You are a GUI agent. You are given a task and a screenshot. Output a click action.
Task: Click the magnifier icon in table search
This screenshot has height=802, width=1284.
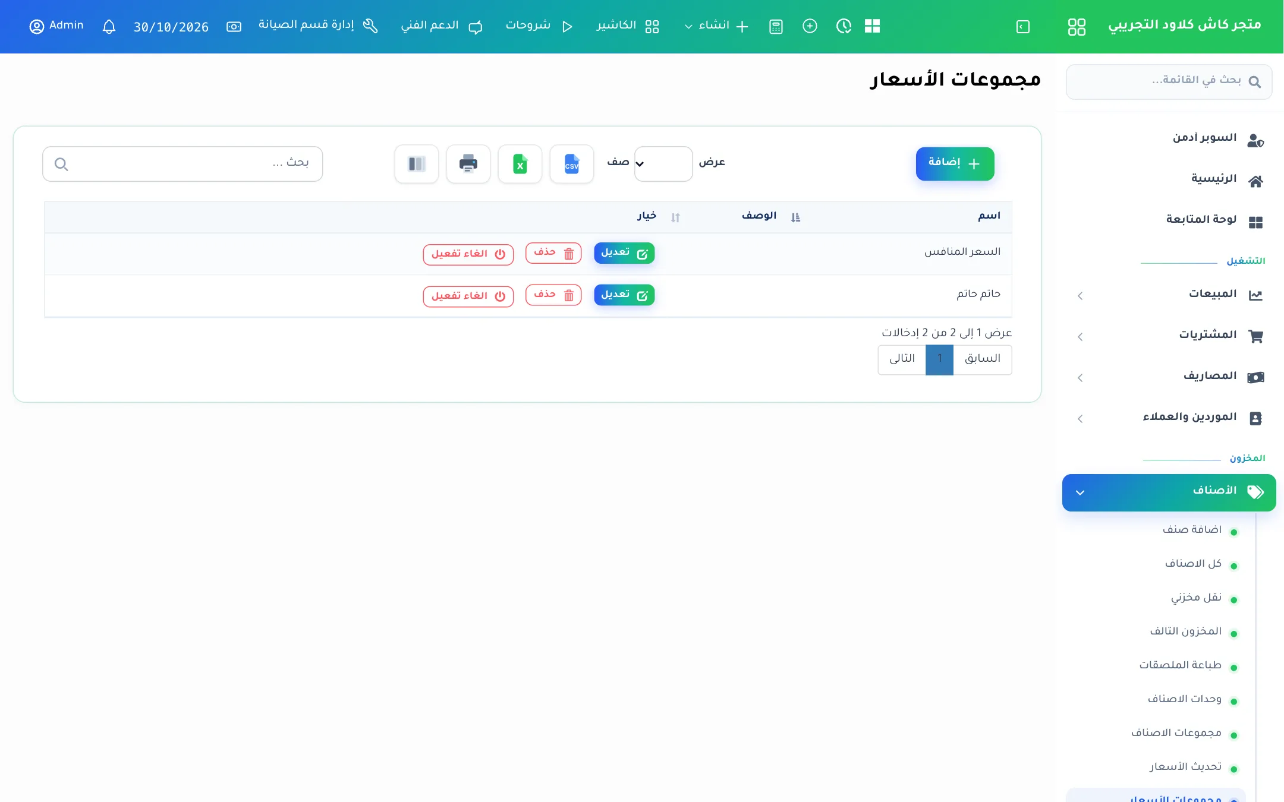(61, 164)
